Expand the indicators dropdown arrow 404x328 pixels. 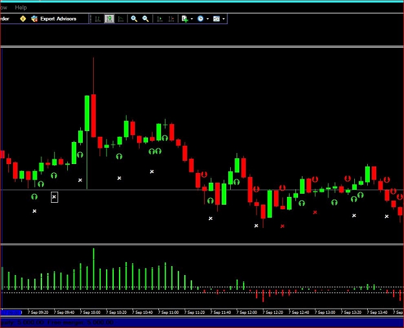coord(192,19)
